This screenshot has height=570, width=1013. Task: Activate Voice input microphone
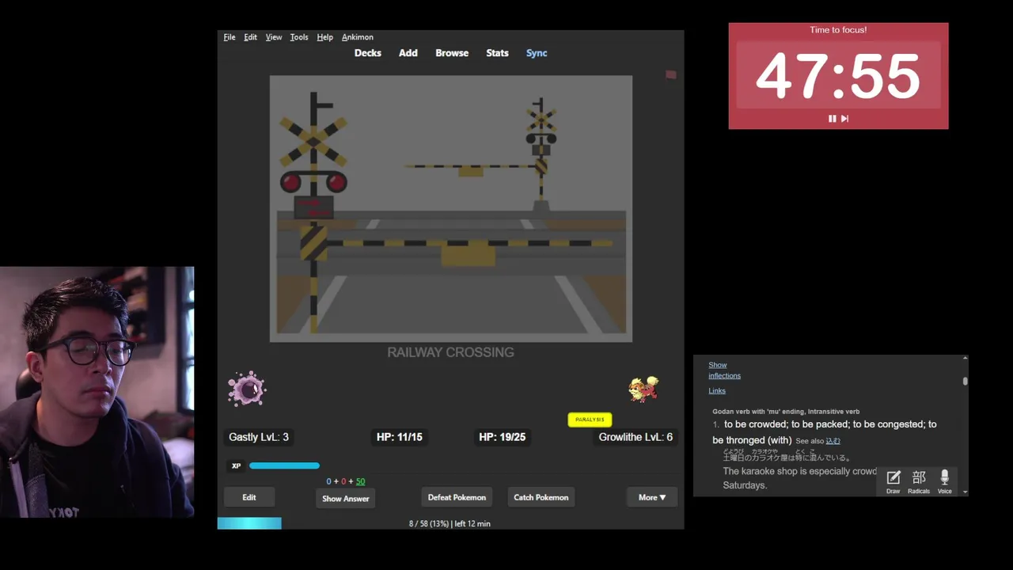coord(944,481)
